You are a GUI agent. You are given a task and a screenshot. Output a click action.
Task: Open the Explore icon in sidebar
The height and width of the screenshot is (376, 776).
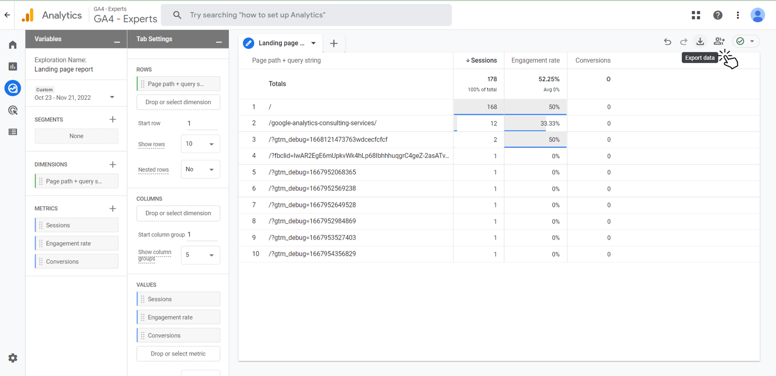[13, 88]
